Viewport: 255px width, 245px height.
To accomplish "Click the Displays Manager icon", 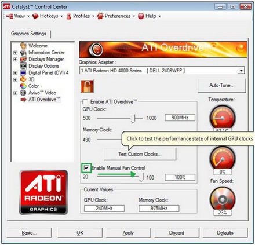I will coord(23,59).
